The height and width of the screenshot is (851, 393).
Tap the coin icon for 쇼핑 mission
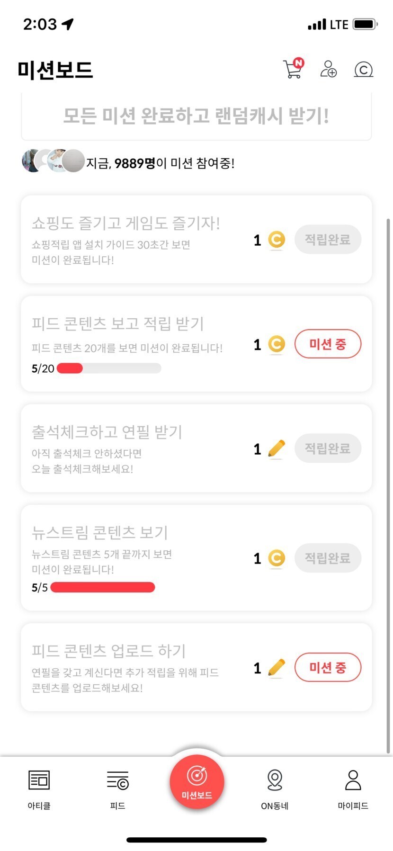277,240
